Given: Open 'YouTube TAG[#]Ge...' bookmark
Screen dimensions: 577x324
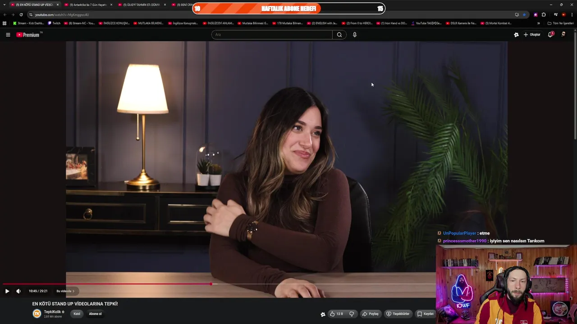Looking at the screenshot, I should 426,23.
